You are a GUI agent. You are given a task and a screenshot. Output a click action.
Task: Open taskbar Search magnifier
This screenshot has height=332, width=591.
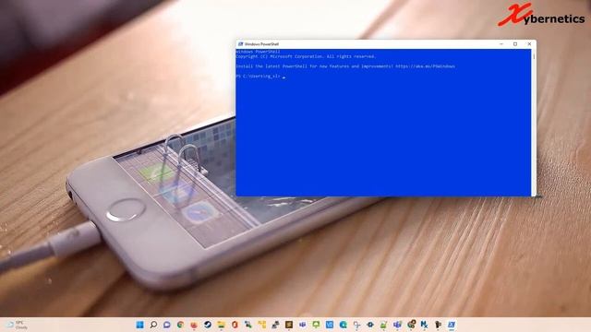[153, 325]
